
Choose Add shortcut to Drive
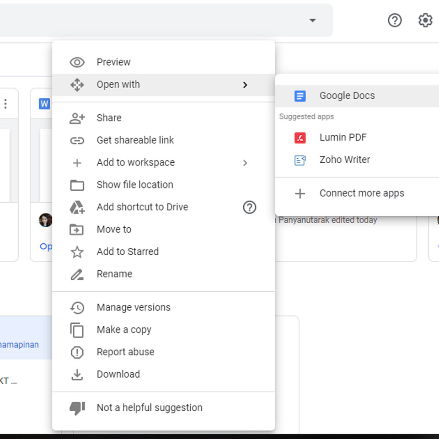[164, 208]
